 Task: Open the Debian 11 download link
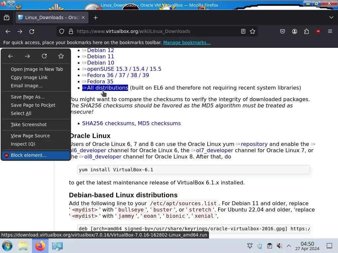click(x=100, y=56)
